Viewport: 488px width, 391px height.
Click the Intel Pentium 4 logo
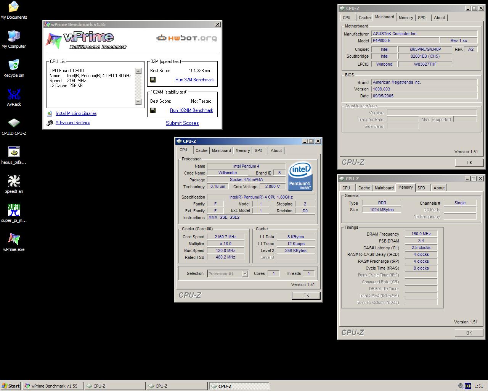point(300,176)
